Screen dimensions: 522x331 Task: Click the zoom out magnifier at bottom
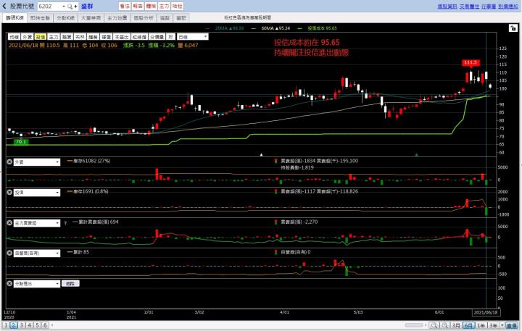pyautogui.click(x=434, y=325)
